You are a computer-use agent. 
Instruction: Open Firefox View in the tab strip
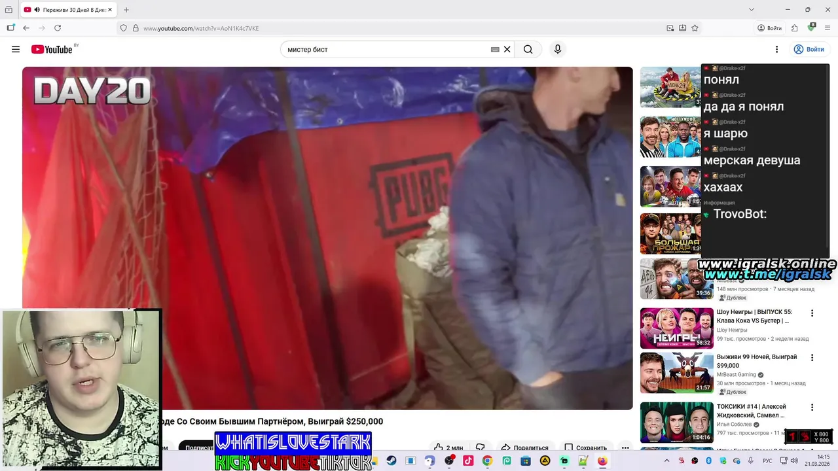[9, 10]
